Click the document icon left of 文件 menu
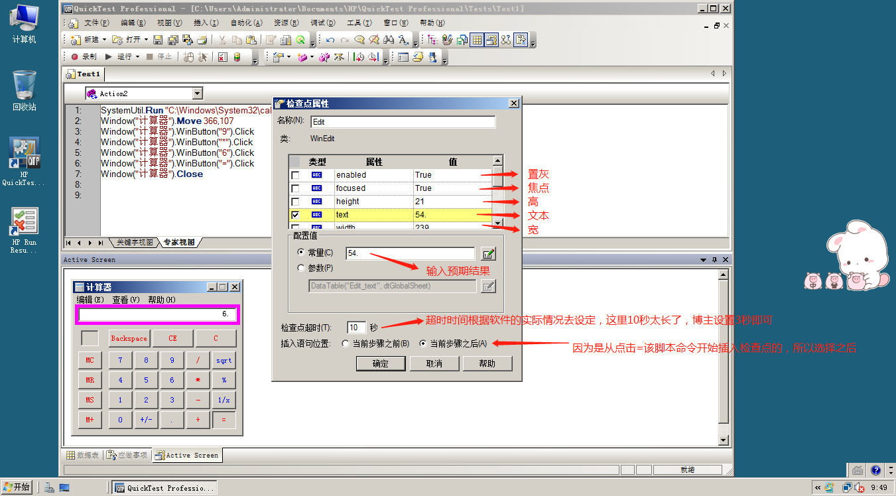Viewport: 896px width, 496px height. 73,23
